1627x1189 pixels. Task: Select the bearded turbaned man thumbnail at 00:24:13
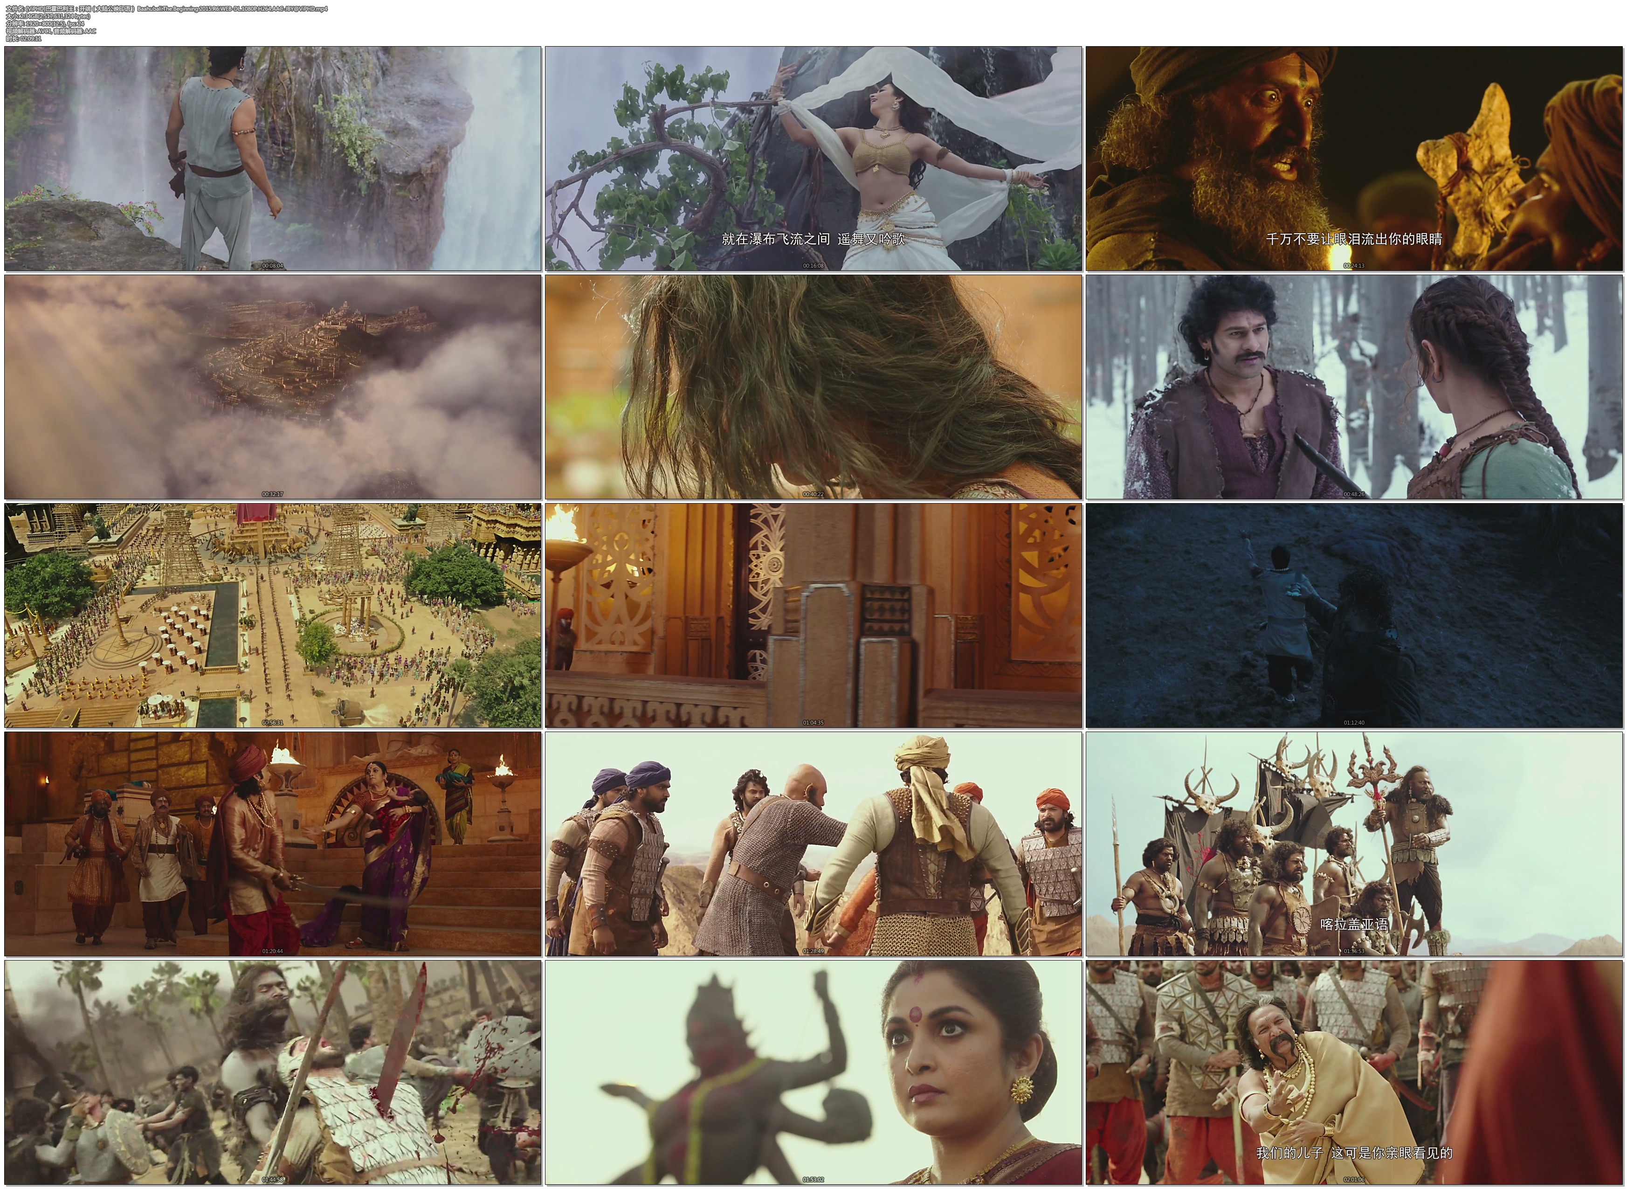click(x=1354, y=159)
